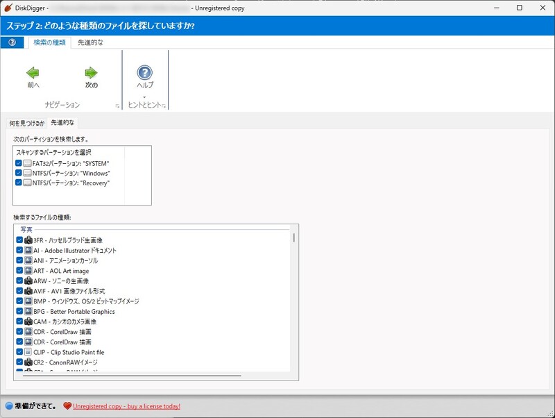This screenshot has height=418, width=555.
Task: Expand the ヒントとヒント group launcher
Action: pyautogui.click(x=164, y=106)
